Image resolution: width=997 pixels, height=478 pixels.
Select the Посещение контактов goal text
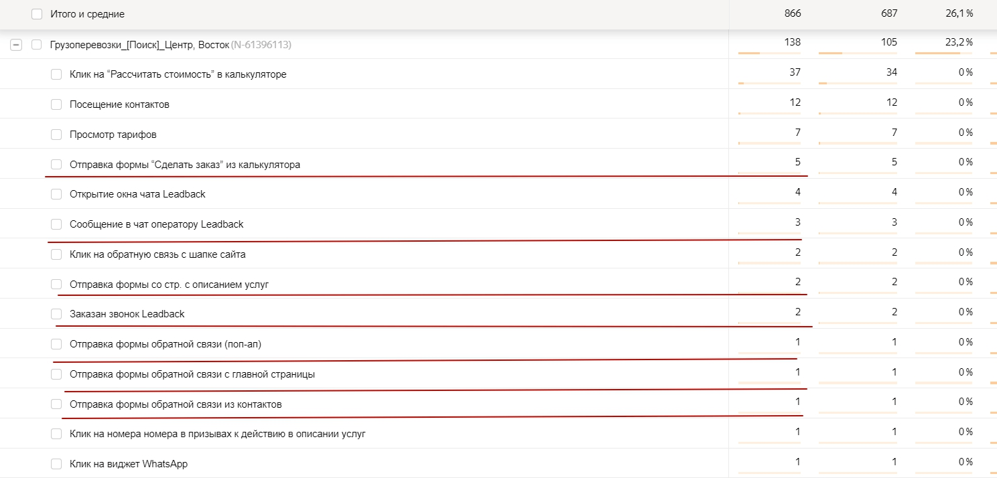tap(119, 104)
